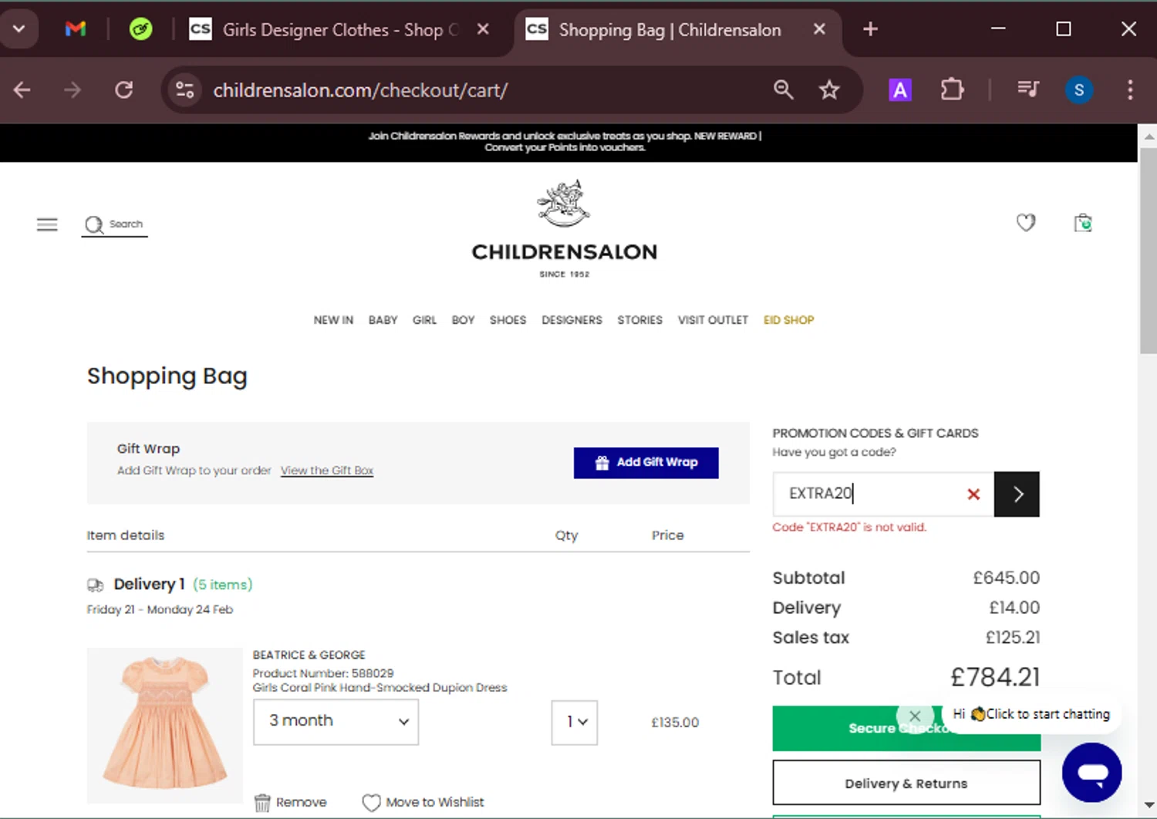
Task: Open the BABY menu
Action: click(x=383, y=320)
